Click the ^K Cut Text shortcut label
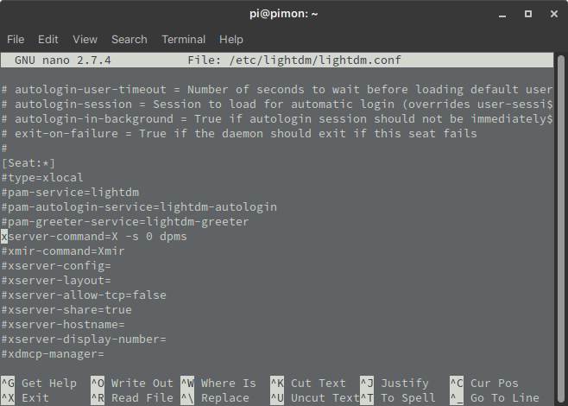568x406 pixels. pyautogui.click(x=308, y=384)
